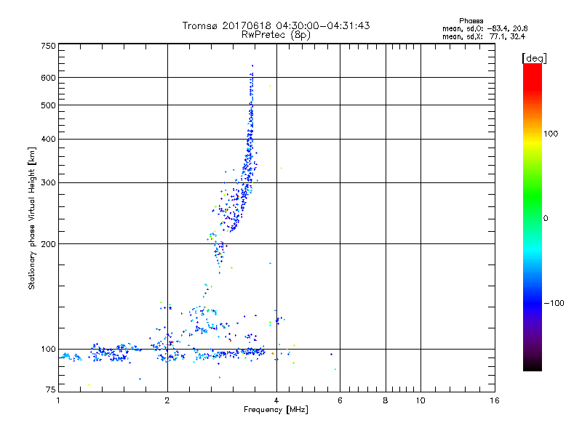Click the colorbar tick label '0'
Screen dimensions: 582x436
546,219
